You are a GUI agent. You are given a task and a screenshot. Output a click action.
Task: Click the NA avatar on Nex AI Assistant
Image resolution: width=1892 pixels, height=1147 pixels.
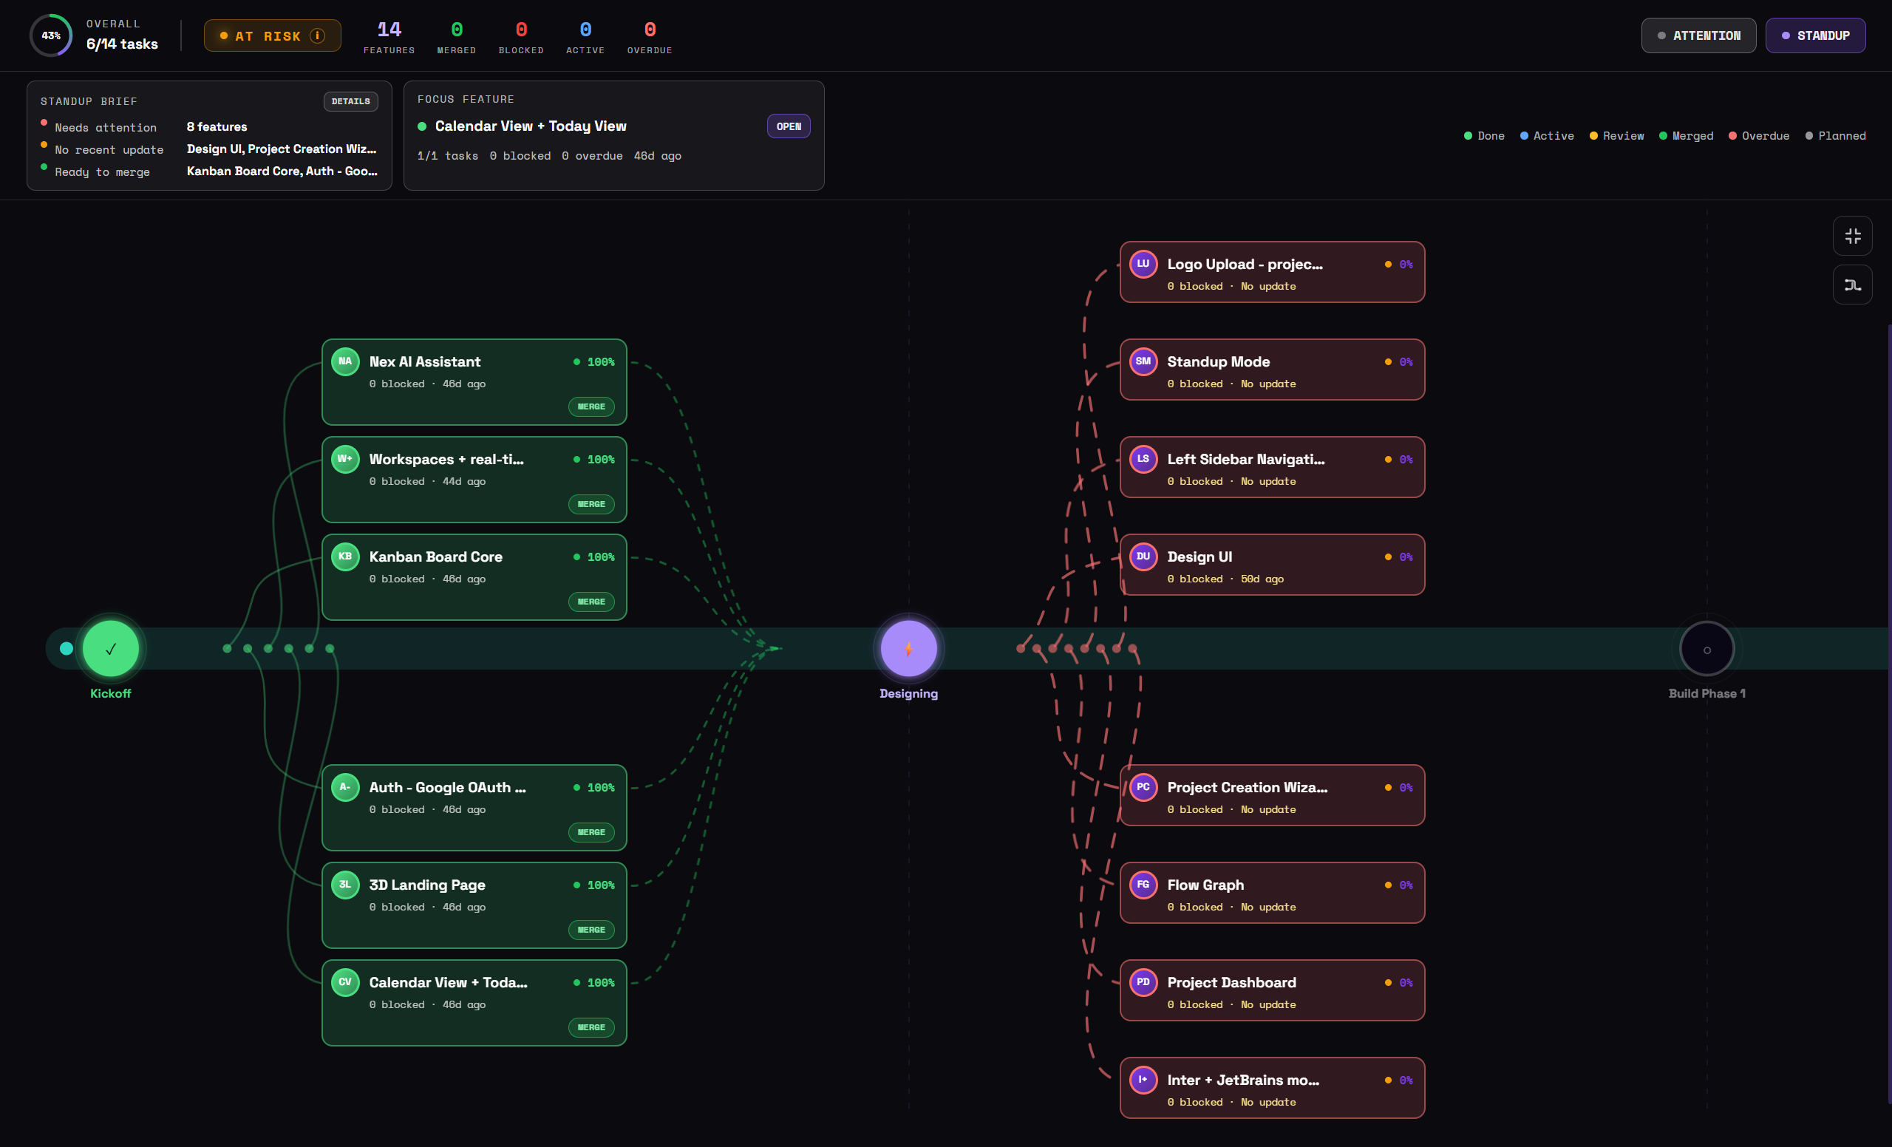pos(346,361)
